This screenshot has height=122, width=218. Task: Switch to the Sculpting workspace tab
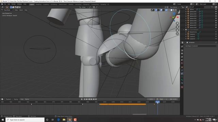click(46, 4)
